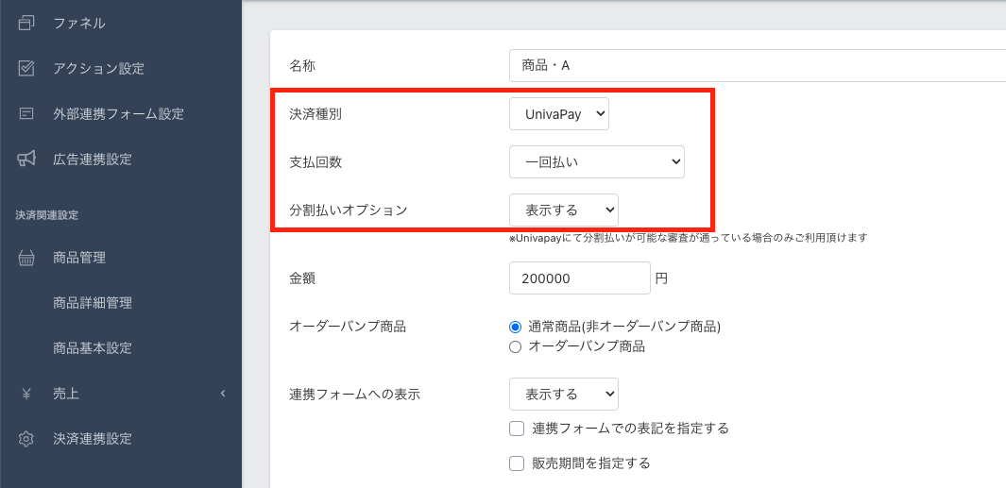This screenshot has width=1006, height=488.
Task: Open 商品基本設定 in sidebar
Action: [93, 348]
